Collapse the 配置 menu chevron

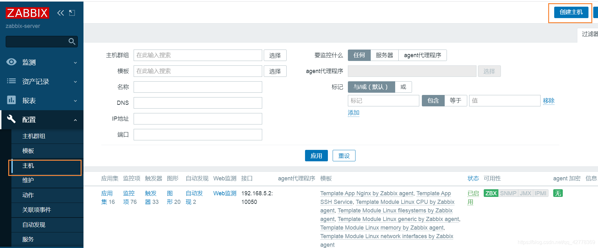[76, 120]
